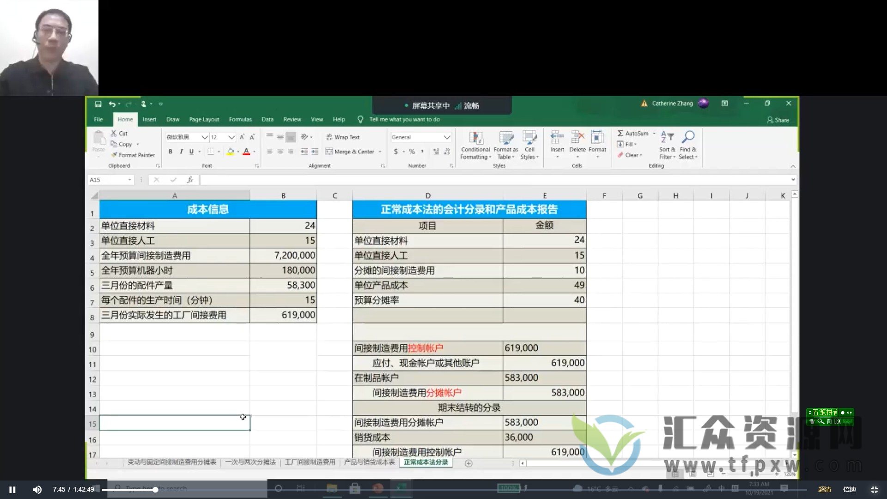
Task: Drag the video playback progress slider
Action: click(155, 489)
